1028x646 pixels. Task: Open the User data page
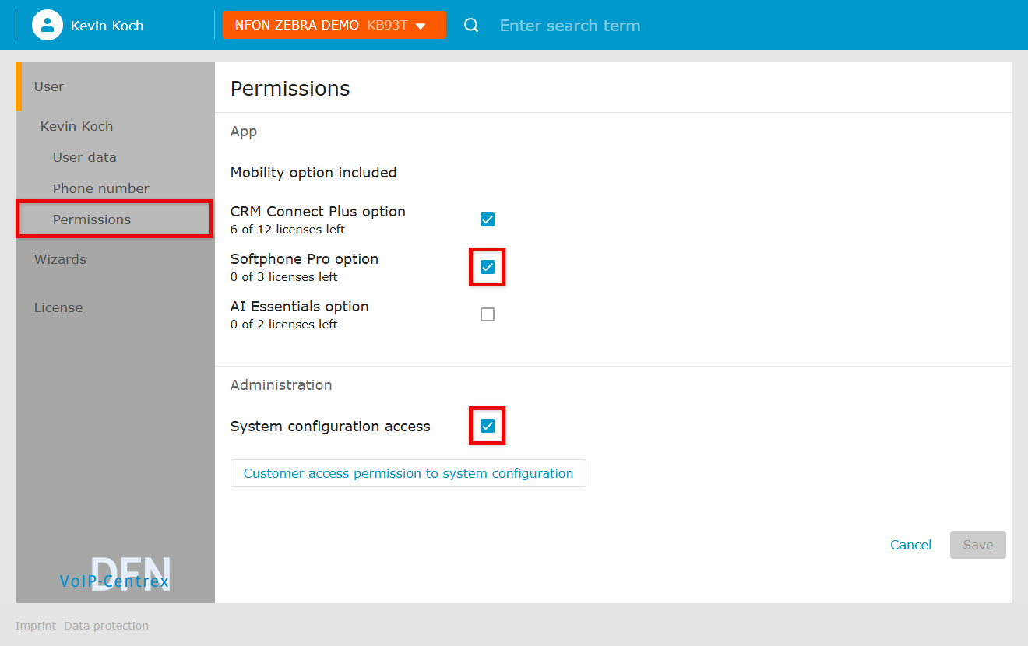[x=84, y=157]
